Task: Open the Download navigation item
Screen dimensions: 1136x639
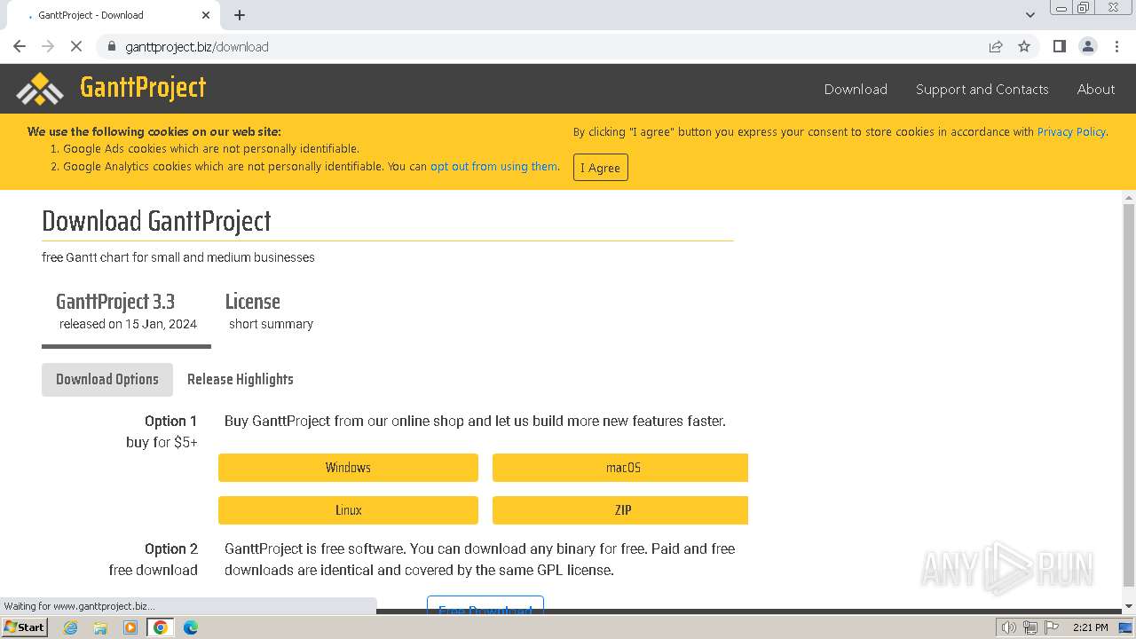Action: pyautogui.click(x=856, y=89)
